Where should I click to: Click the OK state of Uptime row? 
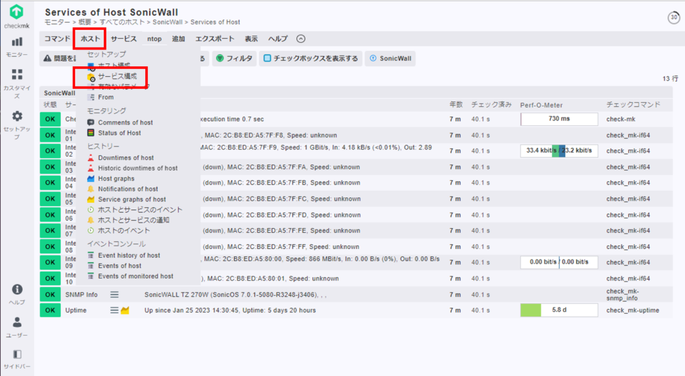[x=50, y=310]
